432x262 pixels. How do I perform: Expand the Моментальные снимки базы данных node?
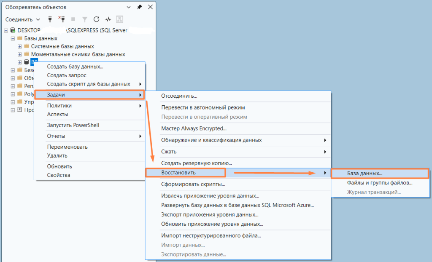pyautogui.click(x=19, y=54)
